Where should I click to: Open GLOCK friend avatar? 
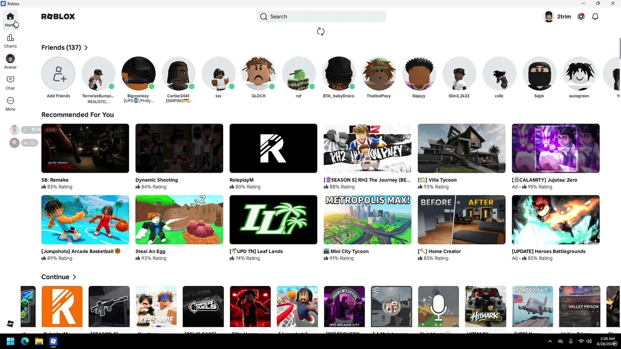[x=259, y=74]
